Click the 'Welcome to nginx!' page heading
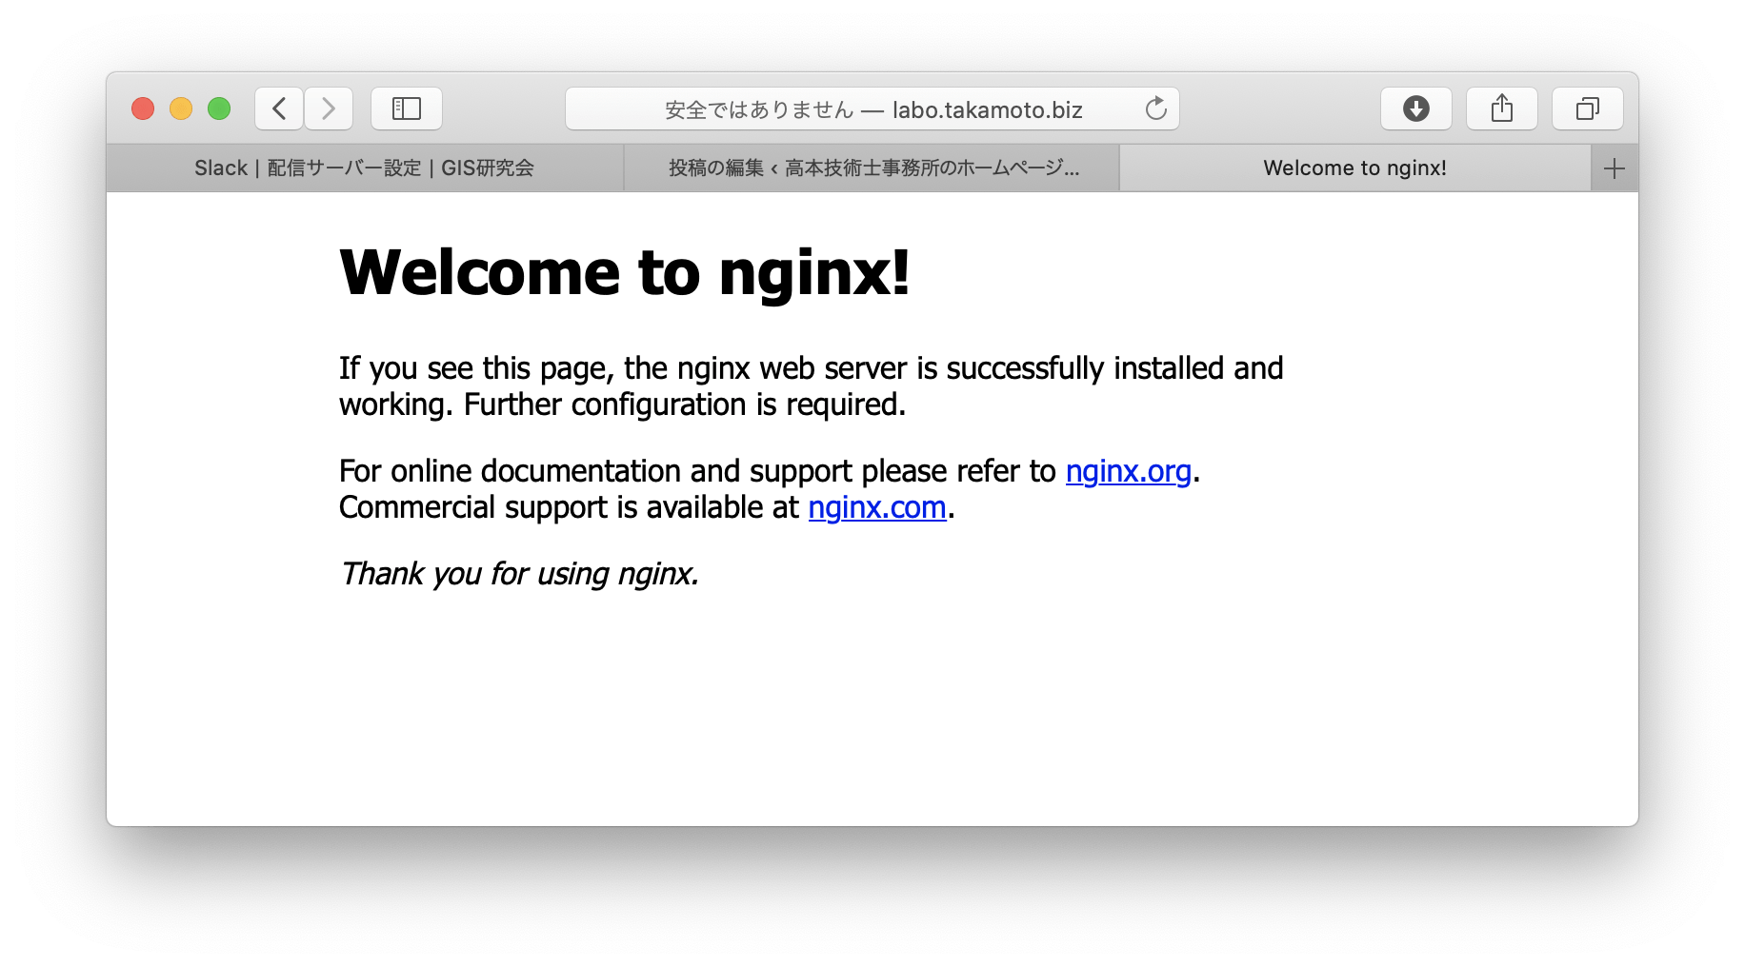 coord(625,273)
